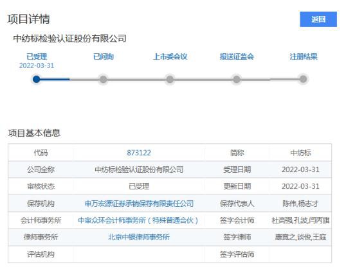
Task: Click the 受理日期 label cell
Action: click(x=237, y=169)
